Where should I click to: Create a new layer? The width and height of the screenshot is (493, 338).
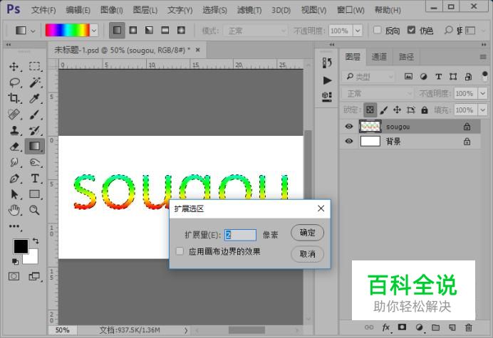tap(452, 327)
